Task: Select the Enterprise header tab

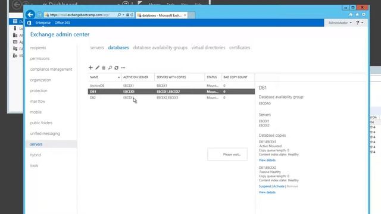Action: pos(43,23)
